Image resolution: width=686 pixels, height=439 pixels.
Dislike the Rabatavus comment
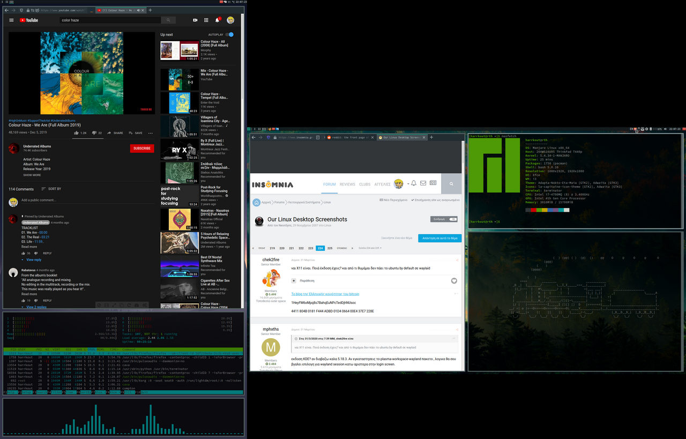coord(36,301)
